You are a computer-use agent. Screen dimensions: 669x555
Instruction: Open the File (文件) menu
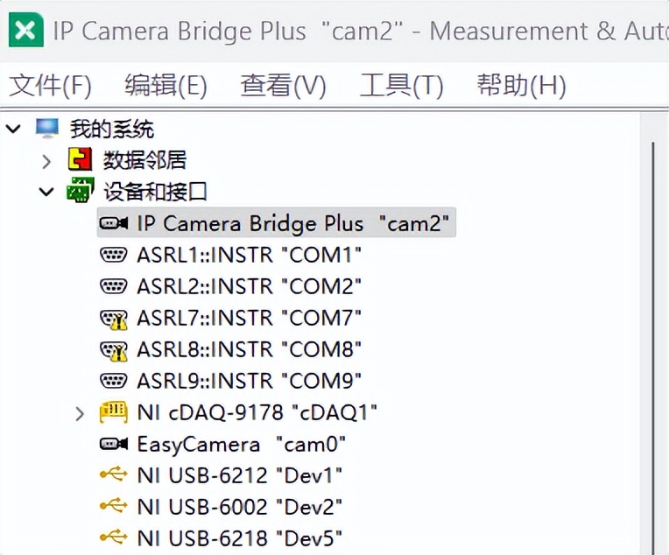[x=50, y=85]
